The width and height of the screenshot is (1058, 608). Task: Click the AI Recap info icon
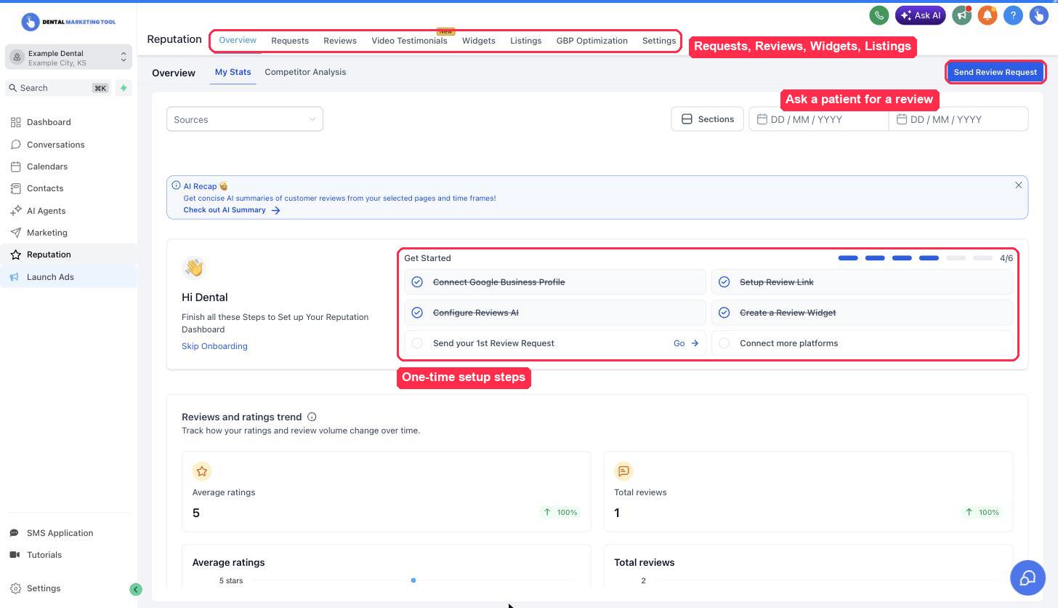[176, 185]
